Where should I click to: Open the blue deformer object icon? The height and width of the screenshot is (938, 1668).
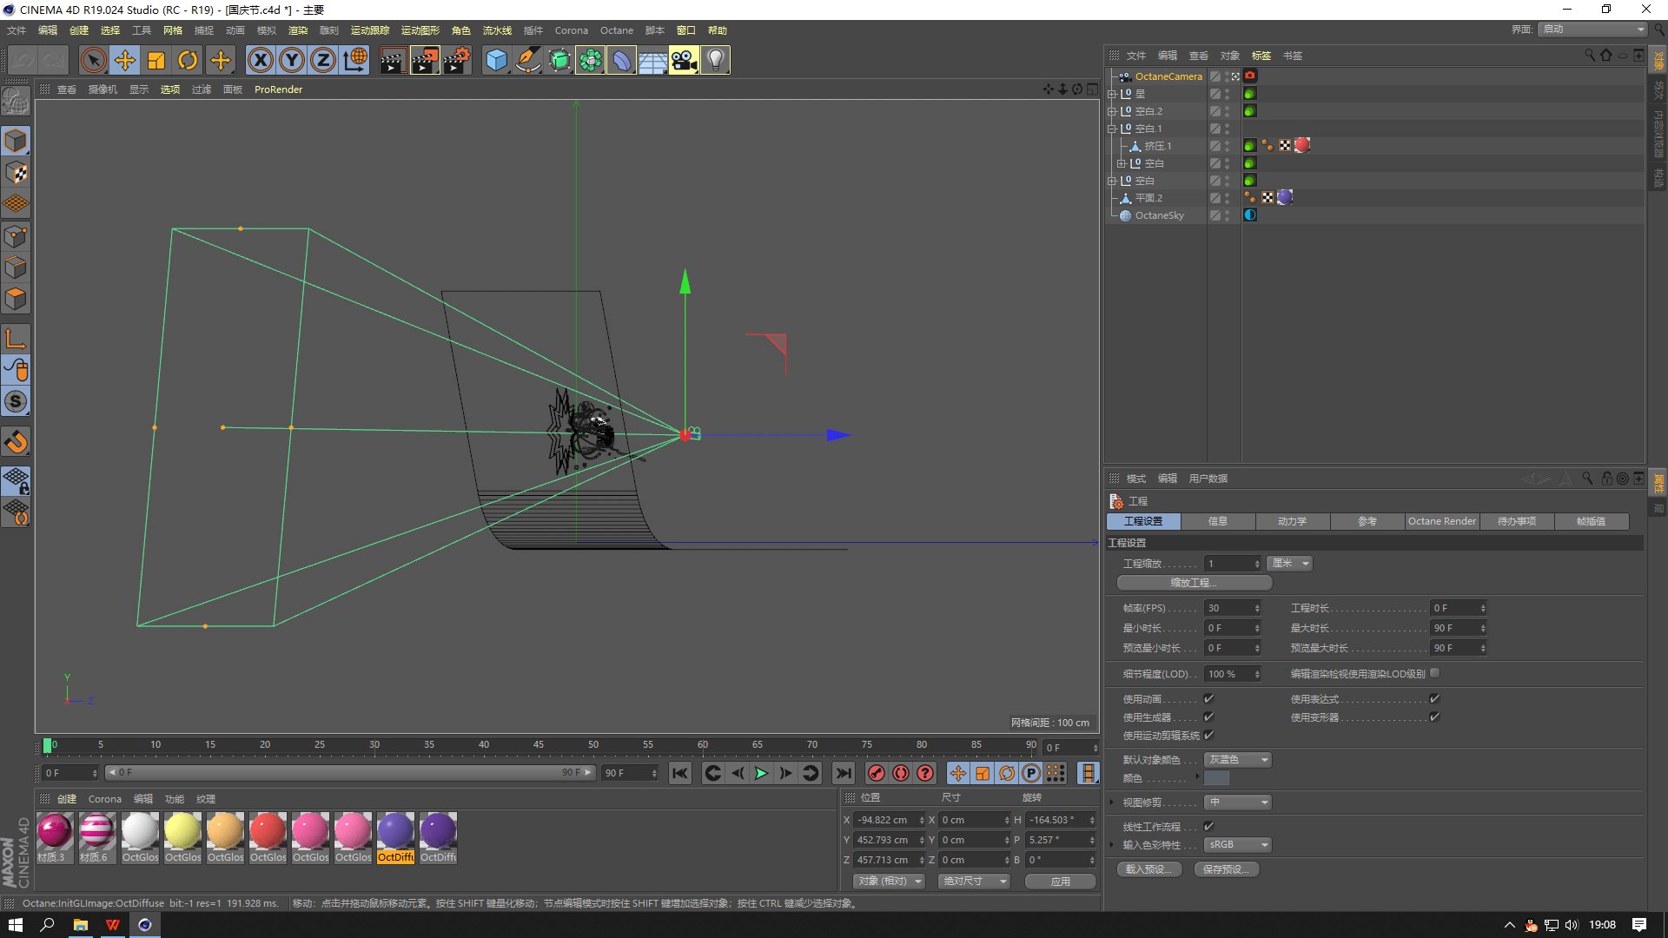(621, 60)
